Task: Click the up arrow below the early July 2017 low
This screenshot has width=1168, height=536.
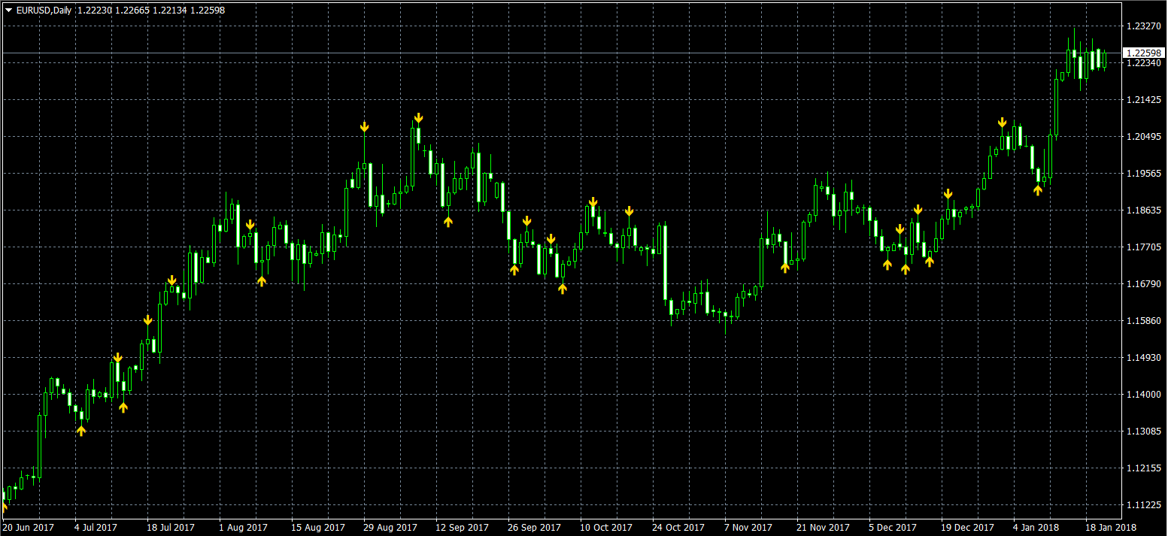Action: 81,431
